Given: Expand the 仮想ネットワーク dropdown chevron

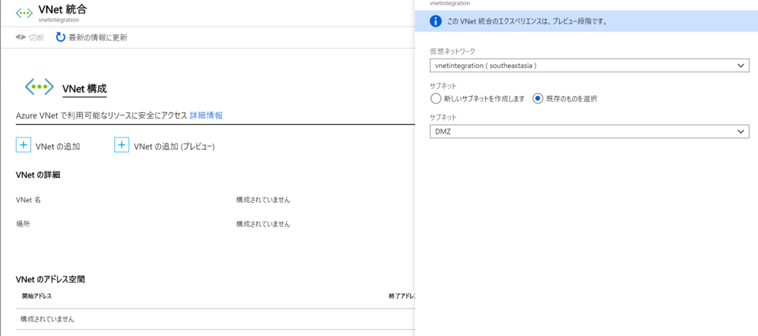Looking at the screenshot, I should tap(740, 65).
